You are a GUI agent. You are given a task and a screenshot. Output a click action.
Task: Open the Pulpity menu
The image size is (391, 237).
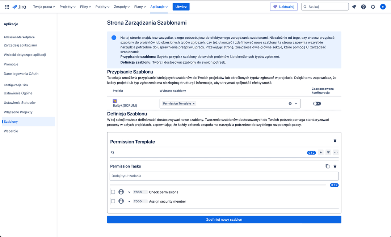click(102, 7)
